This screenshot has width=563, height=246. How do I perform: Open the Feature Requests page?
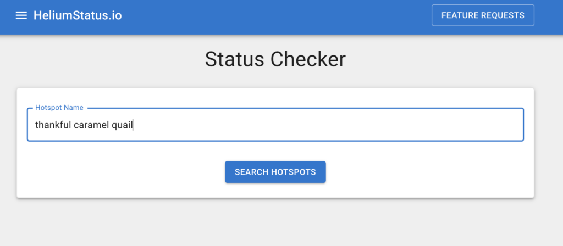click(x=483, y=15)
